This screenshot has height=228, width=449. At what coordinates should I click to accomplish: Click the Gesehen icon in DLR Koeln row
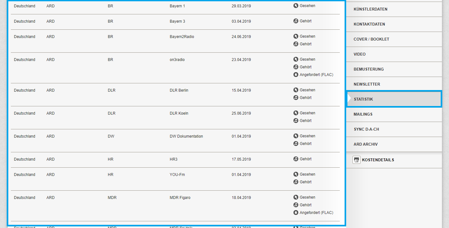tap(296, 113)
